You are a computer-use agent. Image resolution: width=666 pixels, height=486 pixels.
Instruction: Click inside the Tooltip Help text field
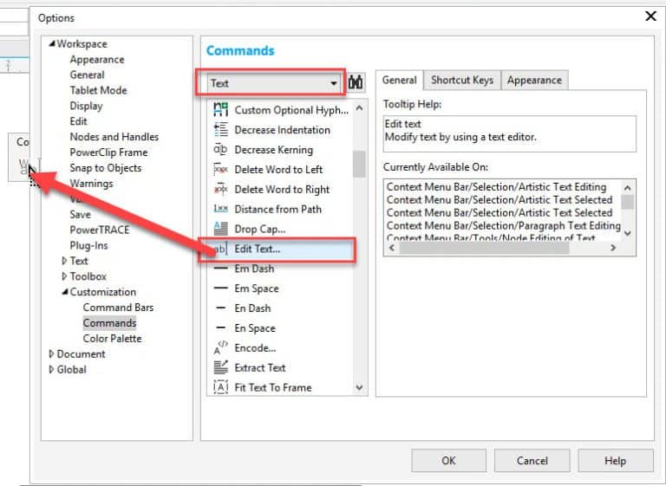click(x=509, y=133)
